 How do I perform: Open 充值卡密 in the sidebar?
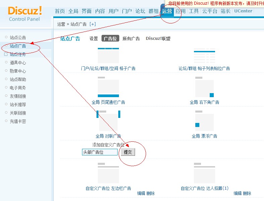[18, 121]
